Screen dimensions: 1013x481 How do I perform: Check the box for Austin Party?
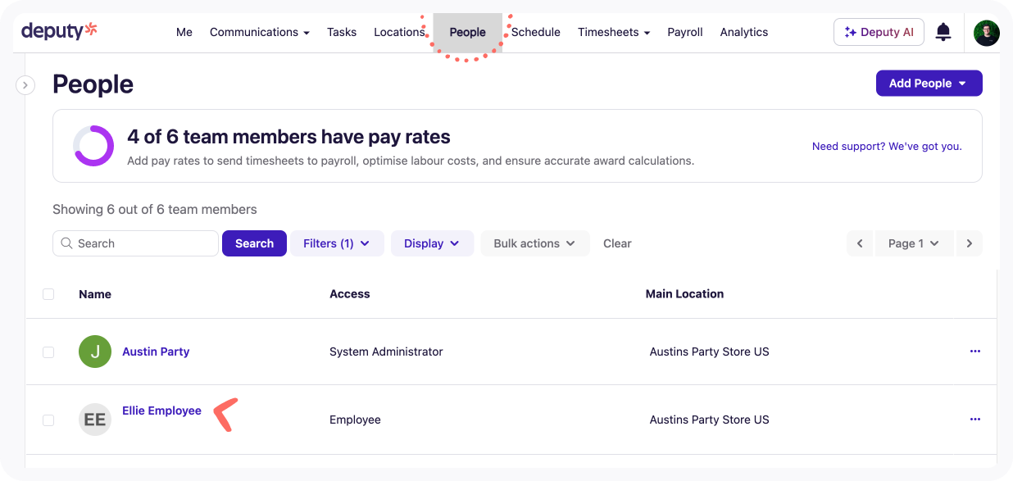coord(48,352)
